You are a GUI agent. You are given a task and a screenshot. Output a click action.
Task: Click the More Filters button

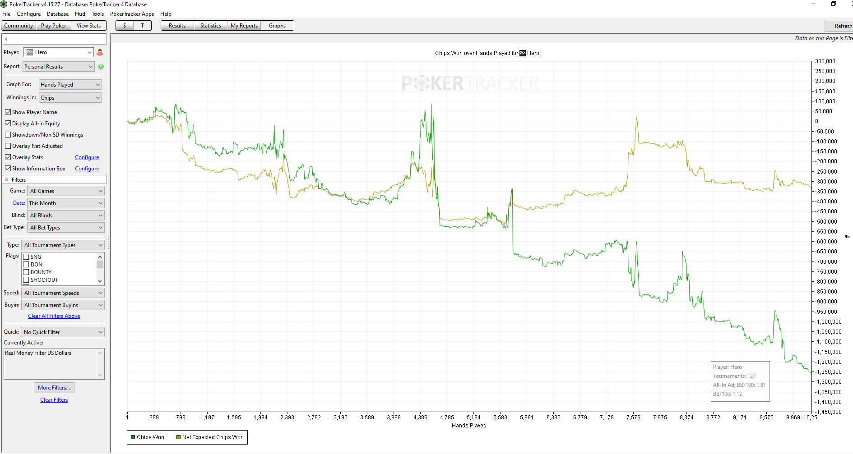(x=54, y=388)
